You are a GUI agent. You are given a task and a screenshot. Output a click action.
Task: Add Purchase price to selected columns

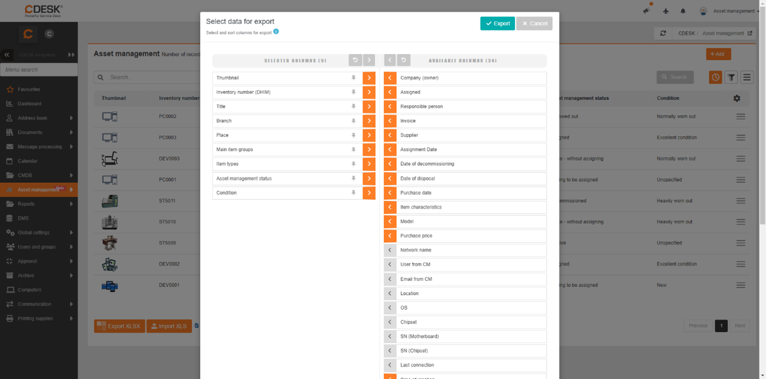pos(390,236)
